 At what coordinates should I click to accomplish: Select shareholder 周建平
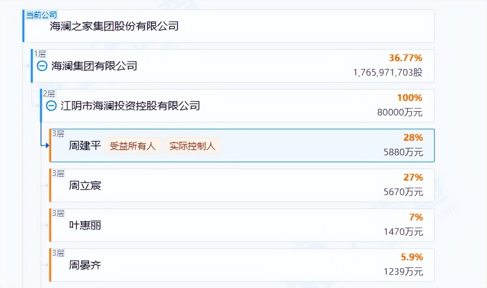point(85,146)
